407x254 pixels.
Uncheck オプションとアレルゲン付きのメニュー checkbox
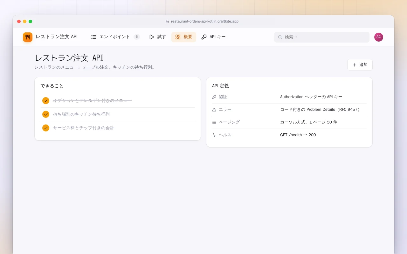46,101
